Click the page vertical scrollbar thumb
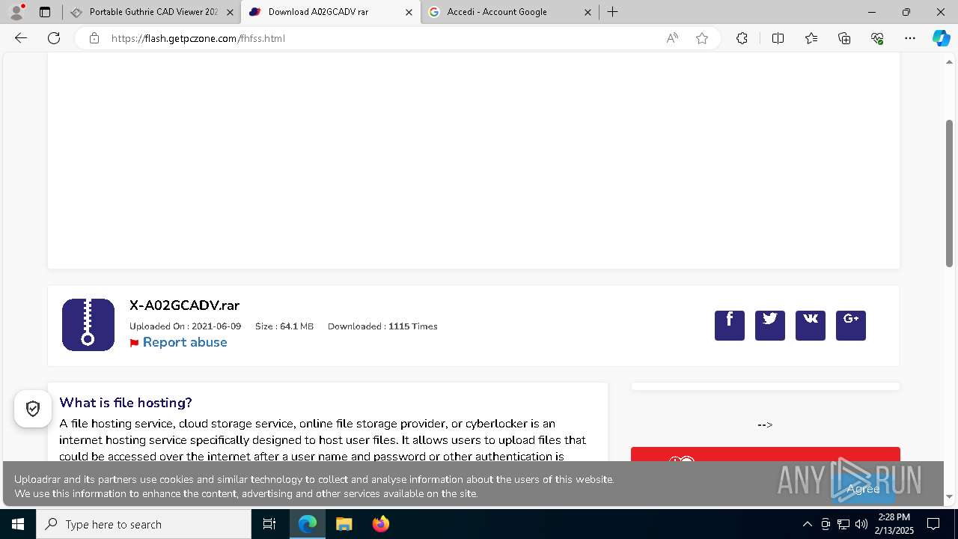The image size is (958, 539). (x=949, y=193)
